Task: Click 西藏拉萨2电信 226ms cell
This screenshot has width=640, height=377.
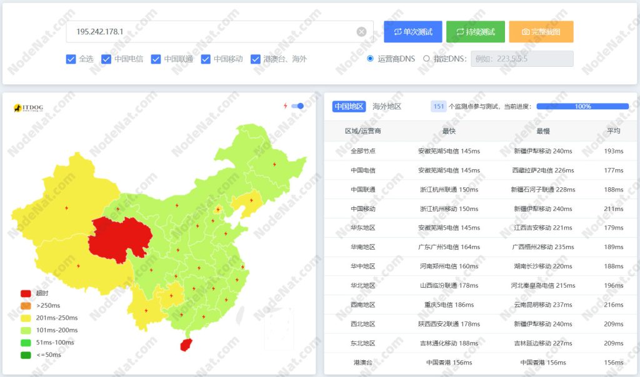Action: pyautogui.click(x=543, y=170)
